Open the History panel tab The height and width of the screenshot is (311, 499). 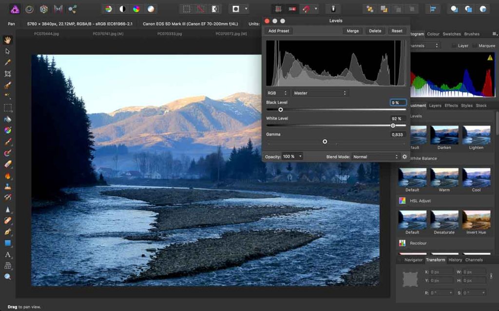click(456, 260)
